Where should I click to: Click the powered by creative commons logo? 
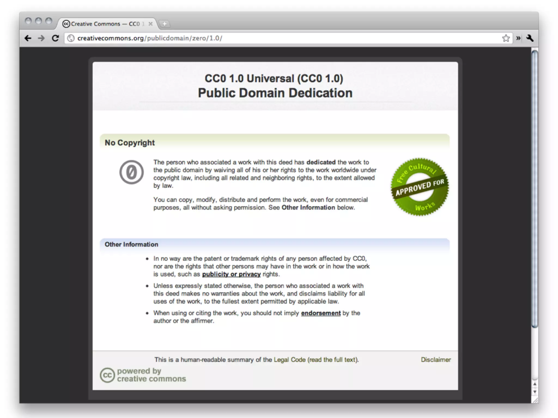(143, 375)
